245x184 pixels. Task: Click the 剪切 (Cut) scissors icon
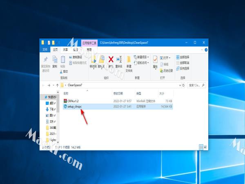click(x=64, y=72)
